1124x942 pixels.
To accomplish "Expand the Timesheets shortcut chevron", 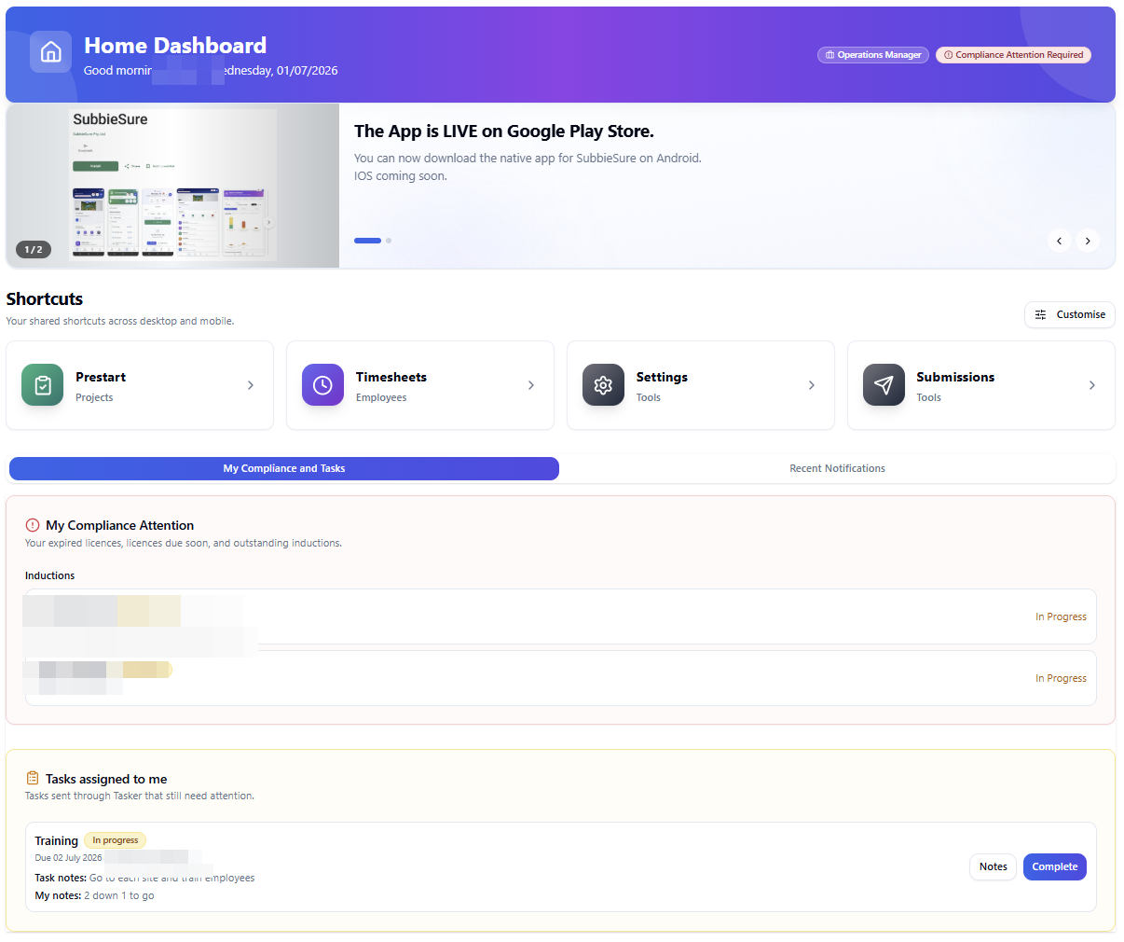I will coord(531,385).
